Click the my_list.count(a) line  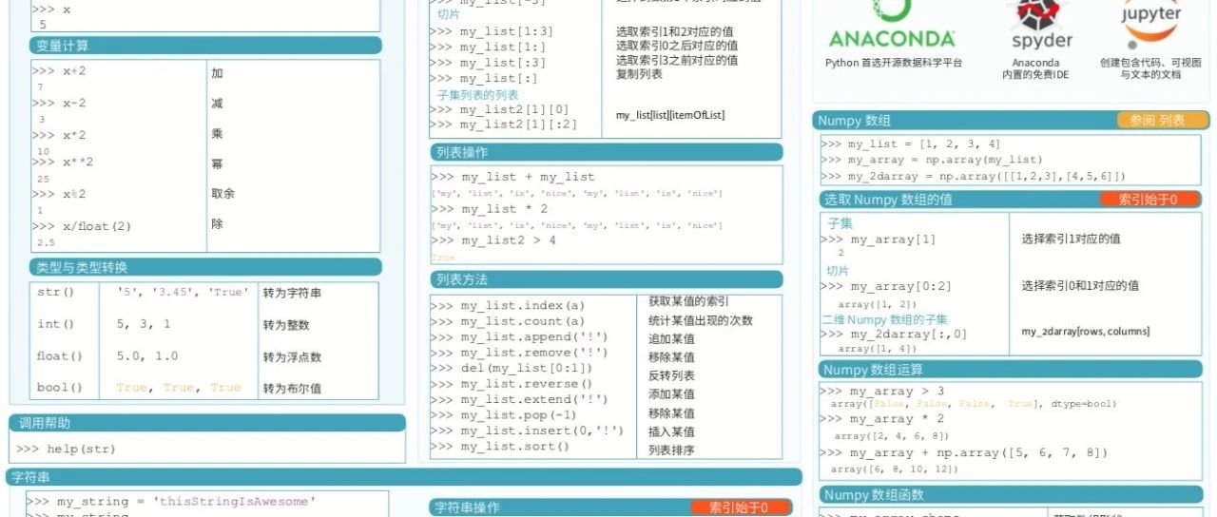(507, 321)
